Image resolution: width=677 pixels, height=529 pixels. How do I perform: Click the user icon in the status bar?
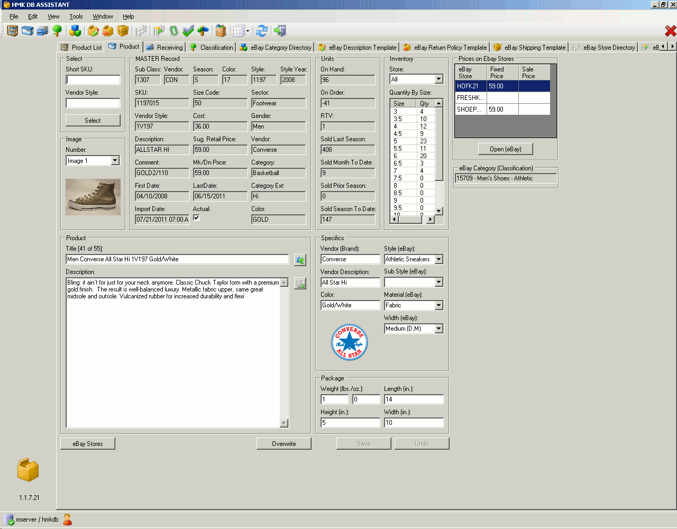pos(67,519)
